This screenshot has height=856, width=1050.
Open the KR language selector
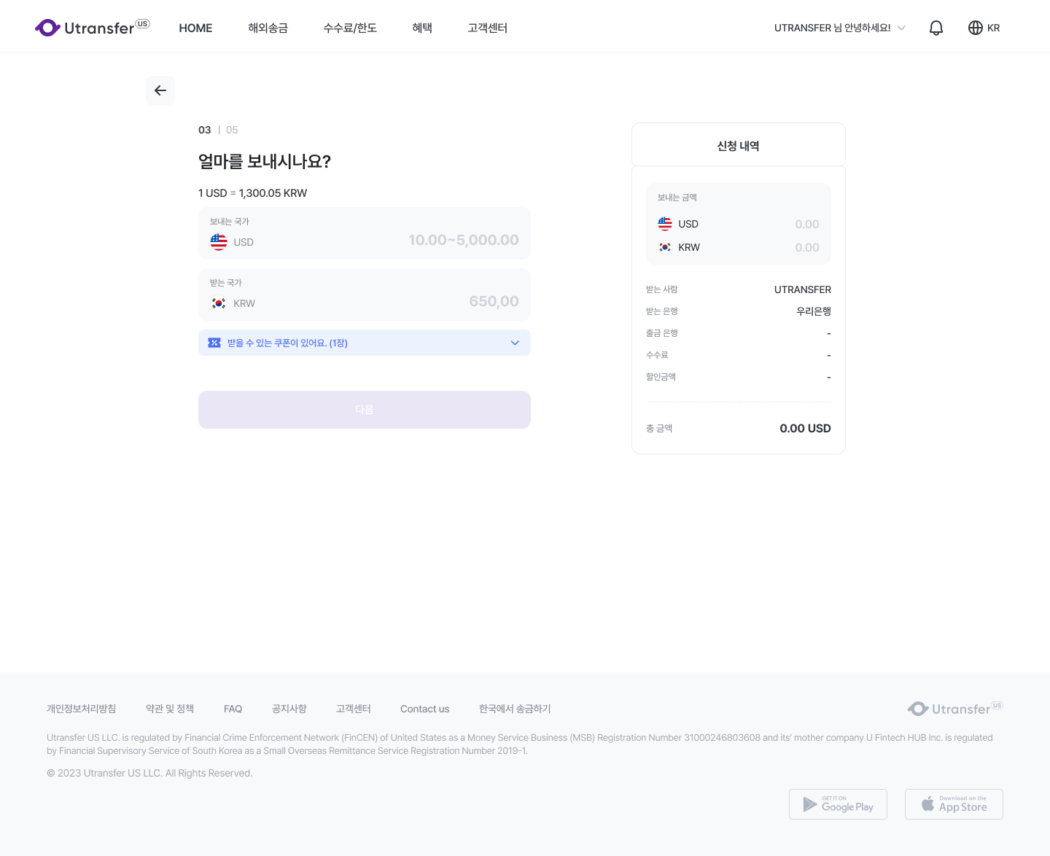984,28
